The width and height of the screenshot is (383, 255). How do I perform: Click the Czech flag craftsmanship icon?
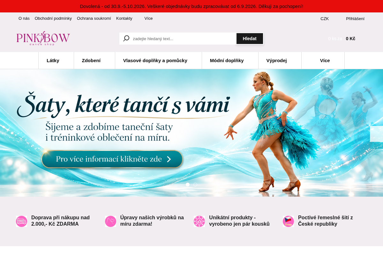click(x=288, y=221)
